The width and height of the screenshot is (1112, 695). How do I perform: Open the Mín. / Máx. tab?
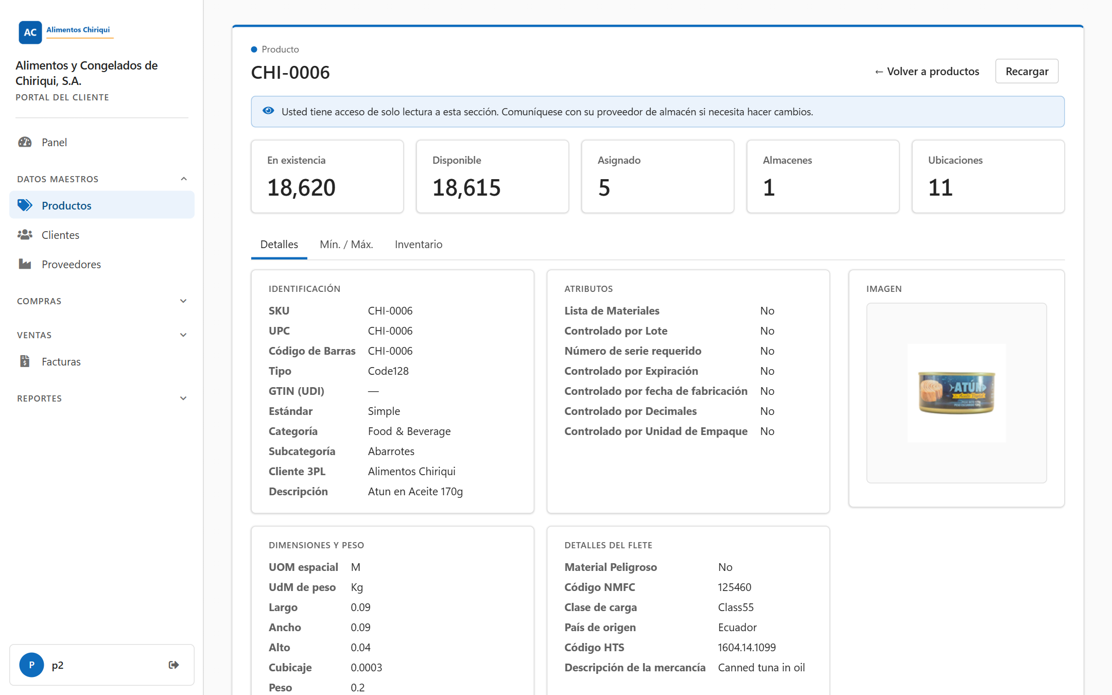(346, 245)
